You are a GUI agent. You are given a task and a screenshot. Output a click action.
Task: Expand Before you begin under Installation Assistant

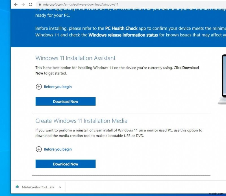(x=57, y=87)
